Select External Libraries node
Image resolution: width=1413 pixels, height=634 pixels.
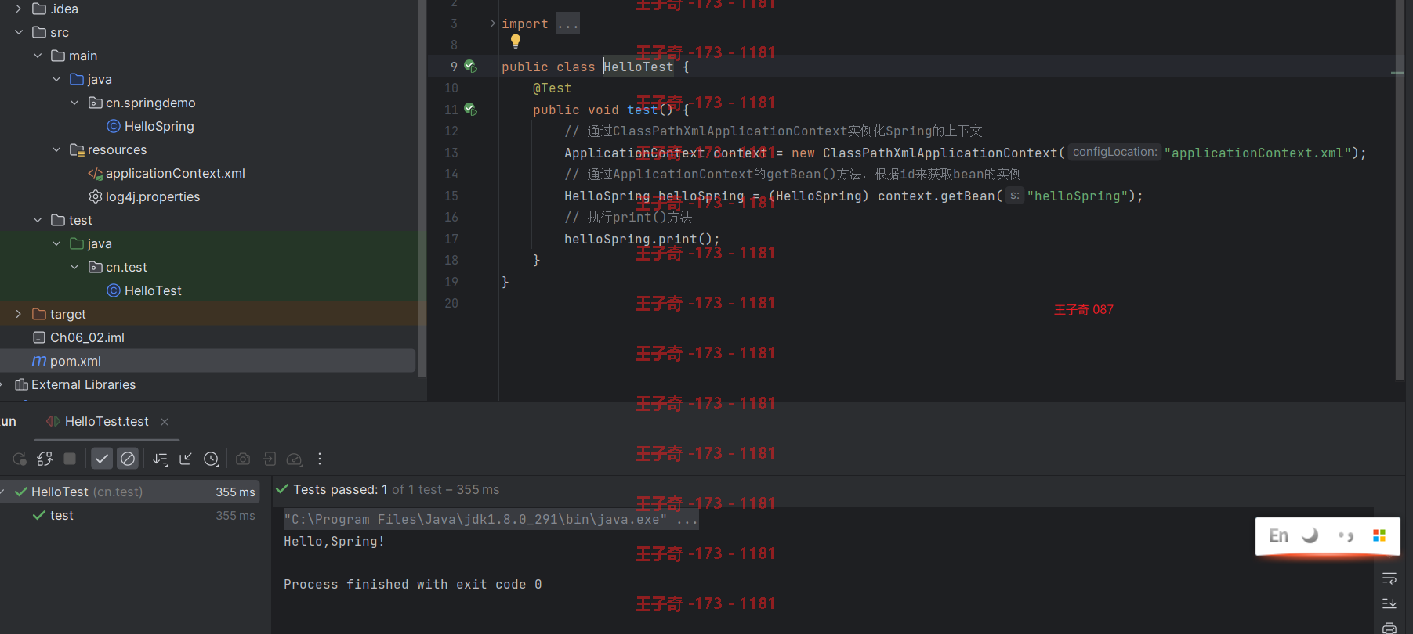click(75, 384)
